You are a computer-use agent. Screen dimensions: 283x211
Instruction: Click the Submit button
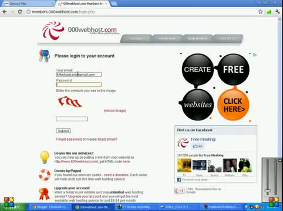[x=63, y=131]
